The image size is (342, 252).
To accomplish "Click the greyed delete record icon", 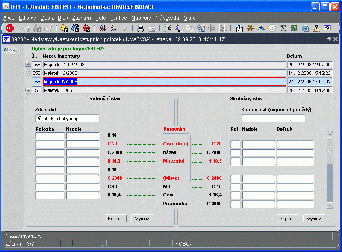I will pos(48,28).
